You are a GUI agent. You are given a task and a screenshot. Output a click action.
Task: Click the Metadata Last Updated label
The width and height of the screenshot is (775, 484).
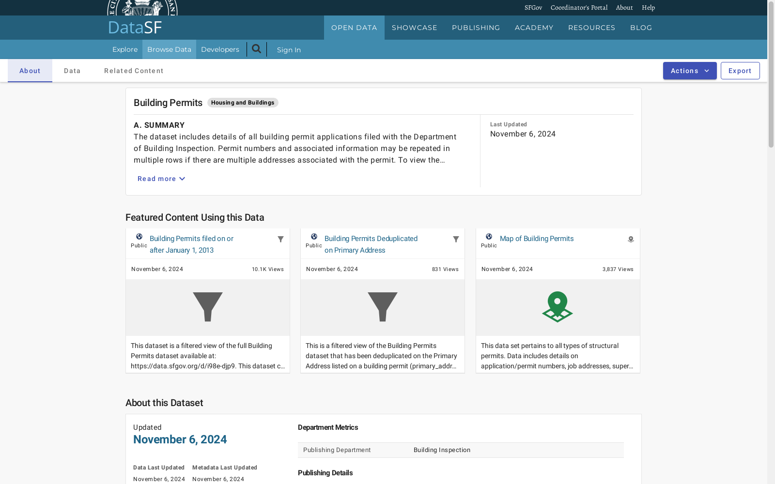point(225,468)
